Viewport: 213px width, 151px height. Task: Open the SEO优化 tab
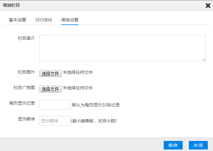pos(44,20)
